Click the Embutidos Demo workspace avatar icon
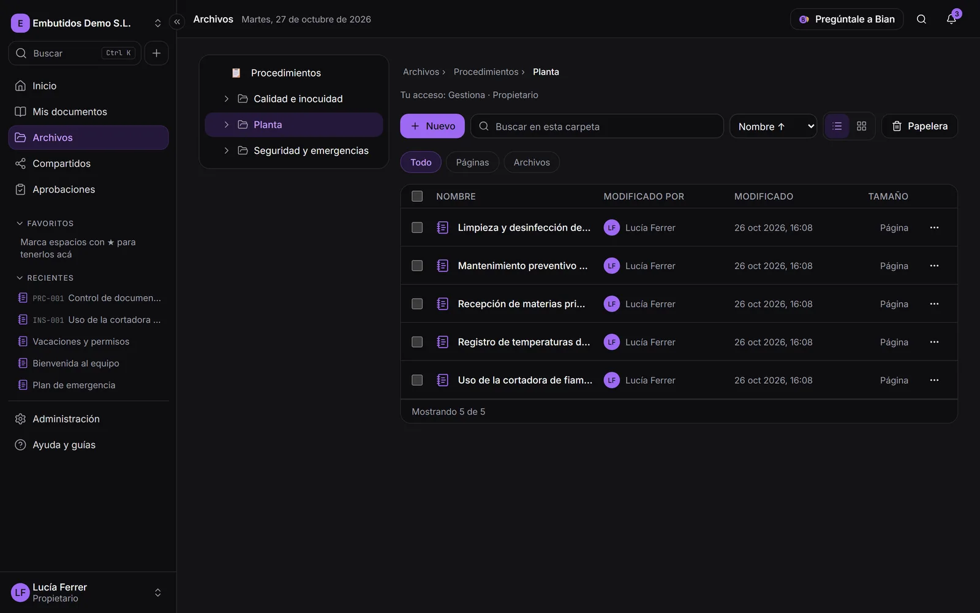Image resolution: width=980 pixels, height=613 pixels. (x=20, y=23)
